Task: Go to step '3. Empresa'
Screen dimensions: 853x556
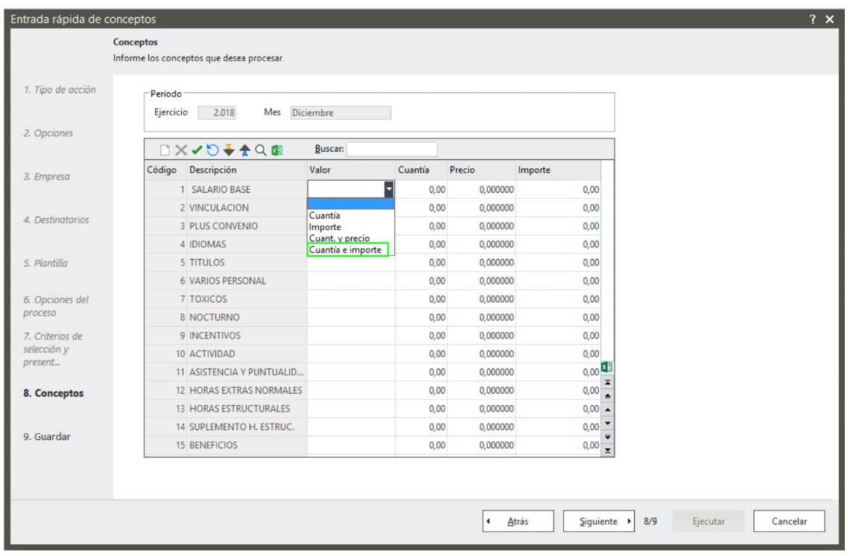Action: (46, 176)
